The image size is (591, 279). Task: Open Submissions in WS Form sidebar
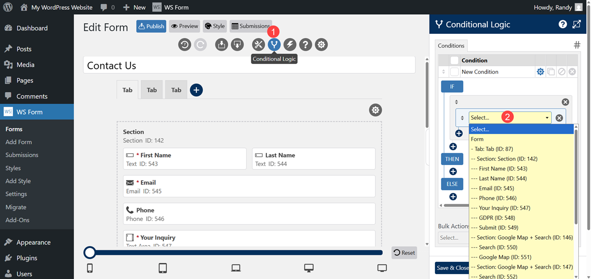coord(22,155)
